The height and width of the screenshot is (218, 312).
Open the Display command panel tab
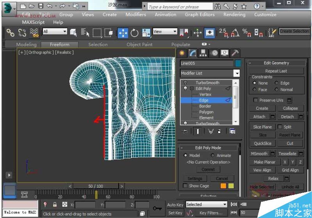pos(225,53)
